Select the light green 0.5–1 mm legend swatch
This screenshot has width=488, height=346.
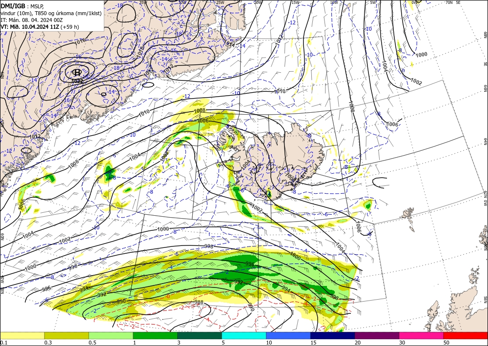click(x=111, y=335)
